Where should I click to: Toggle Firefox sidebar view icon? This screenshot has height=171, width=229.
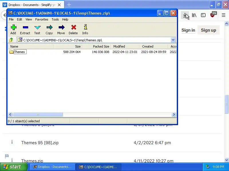(x=203, y=15)
